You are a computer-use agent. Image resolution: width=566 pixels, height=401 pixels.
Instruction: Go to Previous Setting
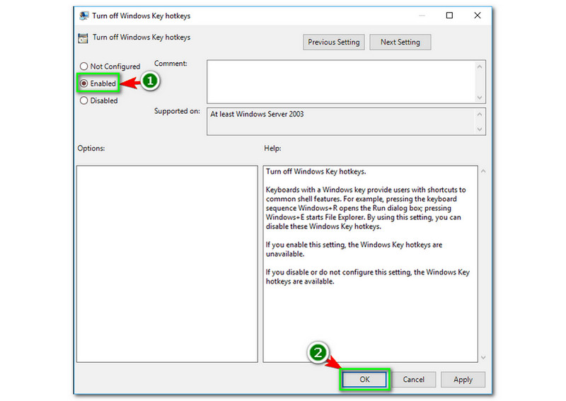pyautogui.click(x=334, y=42)
